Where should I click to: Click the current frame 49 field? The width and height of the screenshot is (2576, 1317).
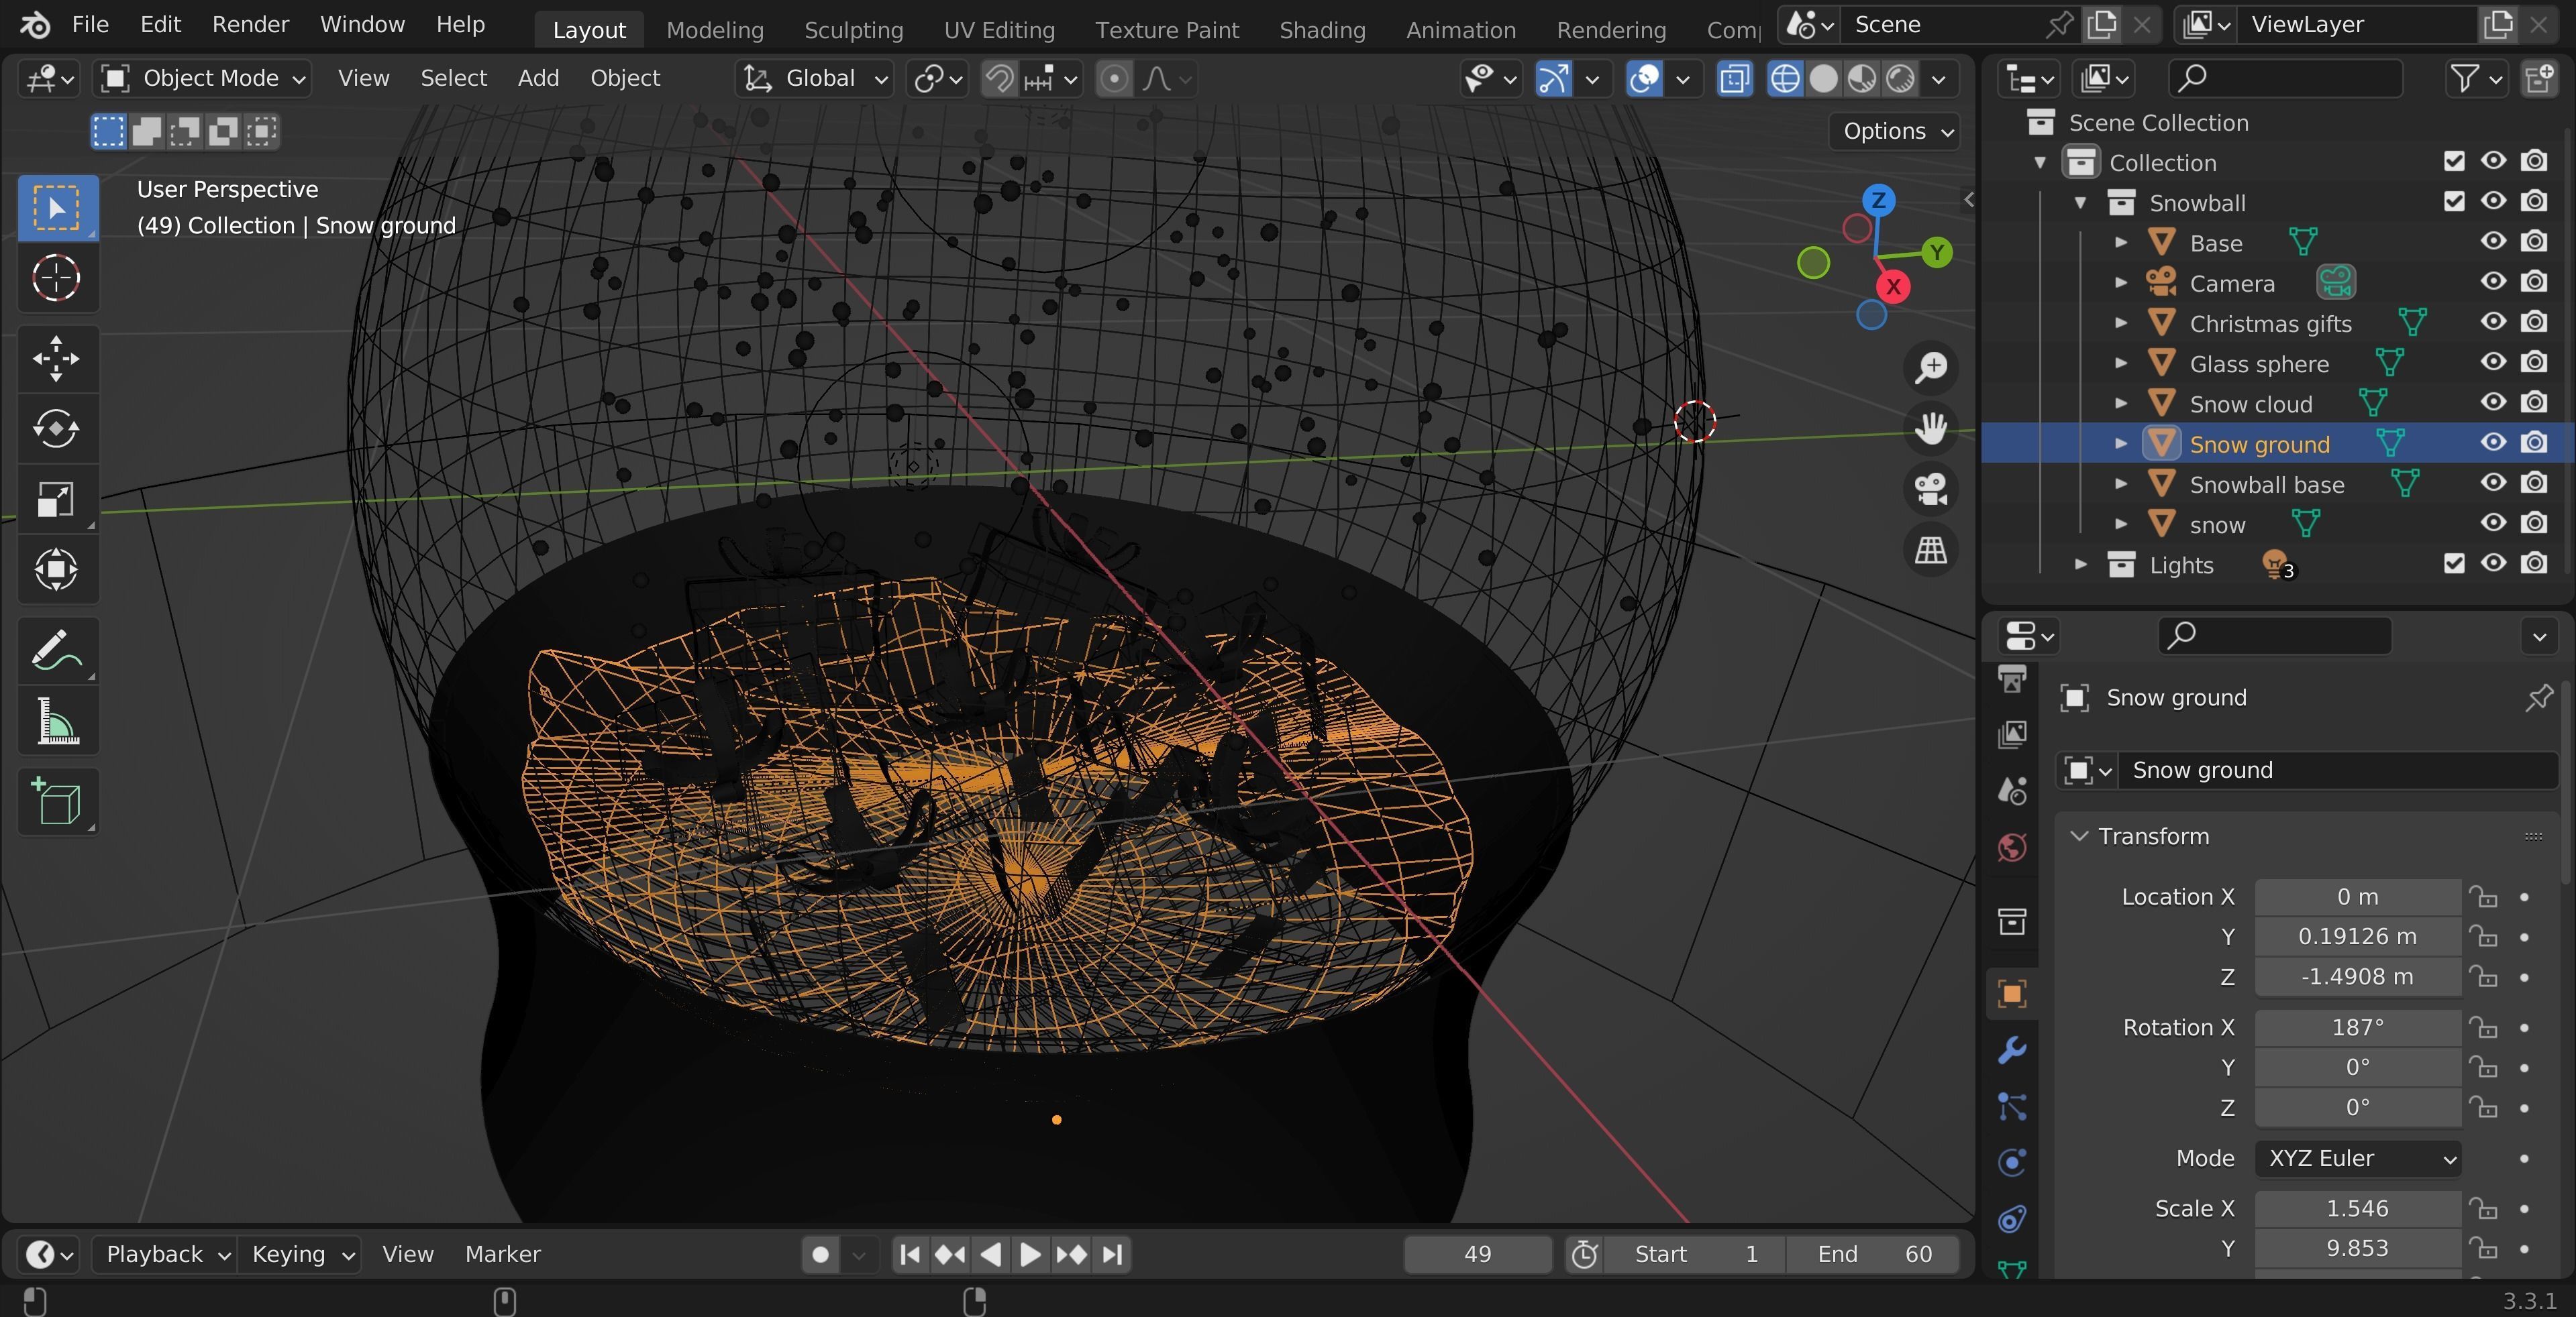1478,1254
